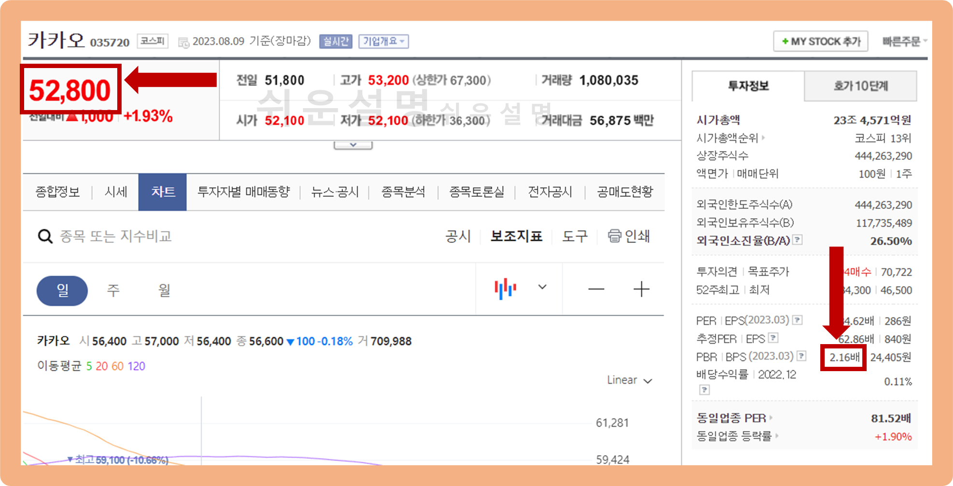Click the target price value 70,722
The image size is (953, 486).
click(897, 272)
